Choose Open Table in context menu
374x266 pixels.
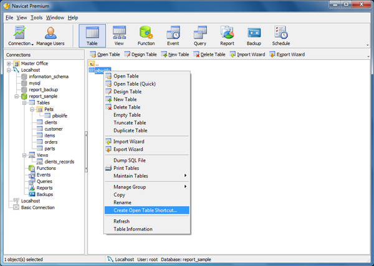click(x=147, y=76)
